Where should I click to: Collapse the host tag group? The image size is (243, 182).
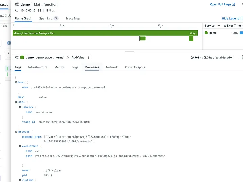pyautogui.click(x=16, y=82)
